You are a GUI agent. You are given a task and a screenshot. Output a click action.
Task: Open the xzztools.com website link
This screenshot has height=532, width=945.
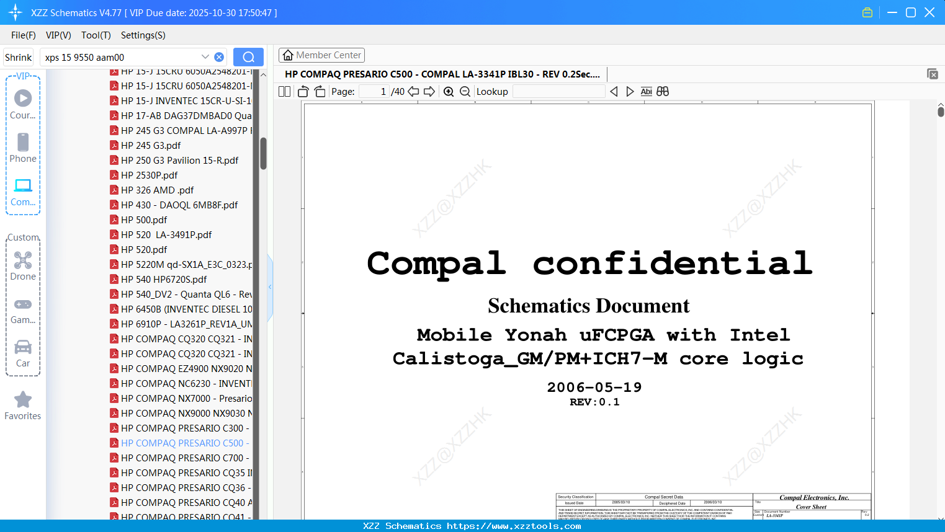pyautogui.click(x=514, y=526)
